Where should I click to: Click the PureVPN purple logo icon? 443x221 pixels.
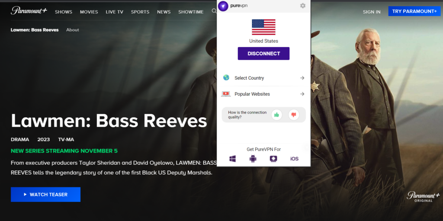pyautogui.click(x=223, y=6)
